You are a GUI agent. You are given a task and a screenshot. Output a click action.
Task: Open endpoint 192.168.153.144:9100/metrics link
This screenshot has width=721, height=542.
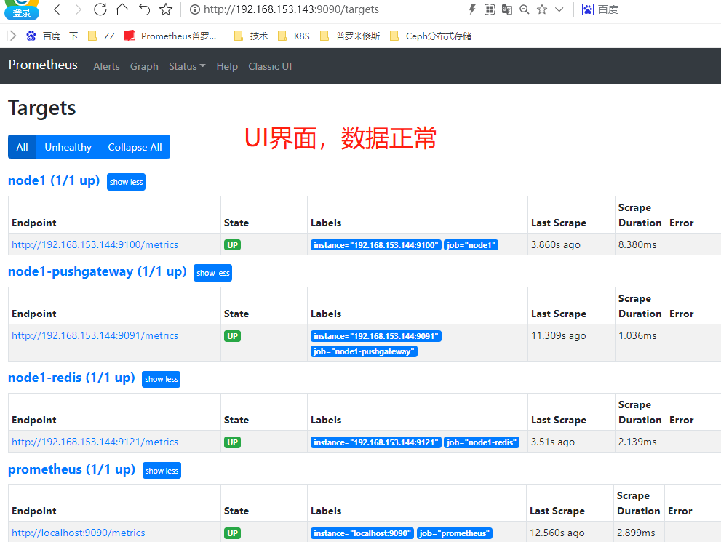tap(95, 244)
